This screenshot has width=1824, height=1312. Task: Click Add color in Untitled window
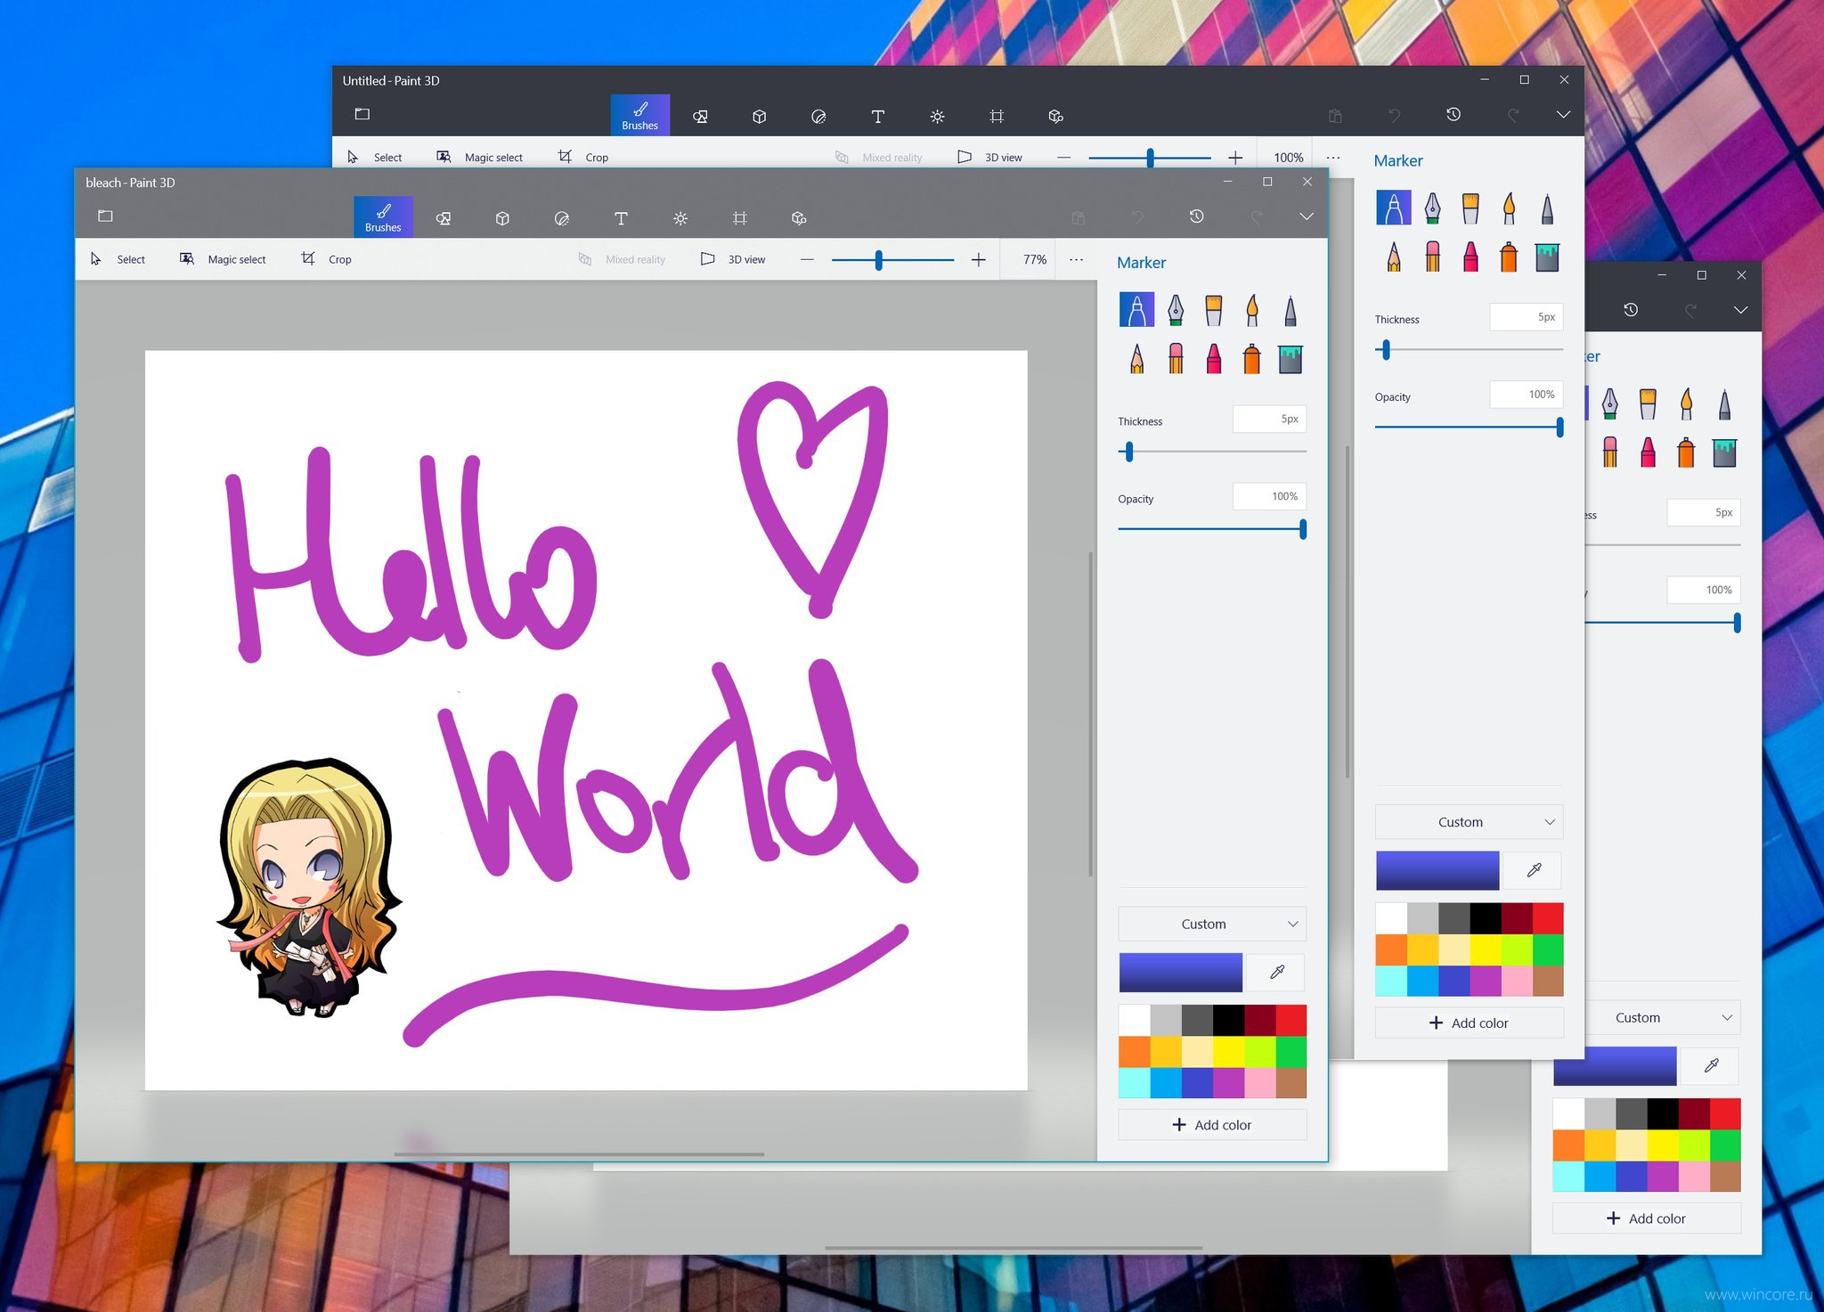point(1469,1023)
